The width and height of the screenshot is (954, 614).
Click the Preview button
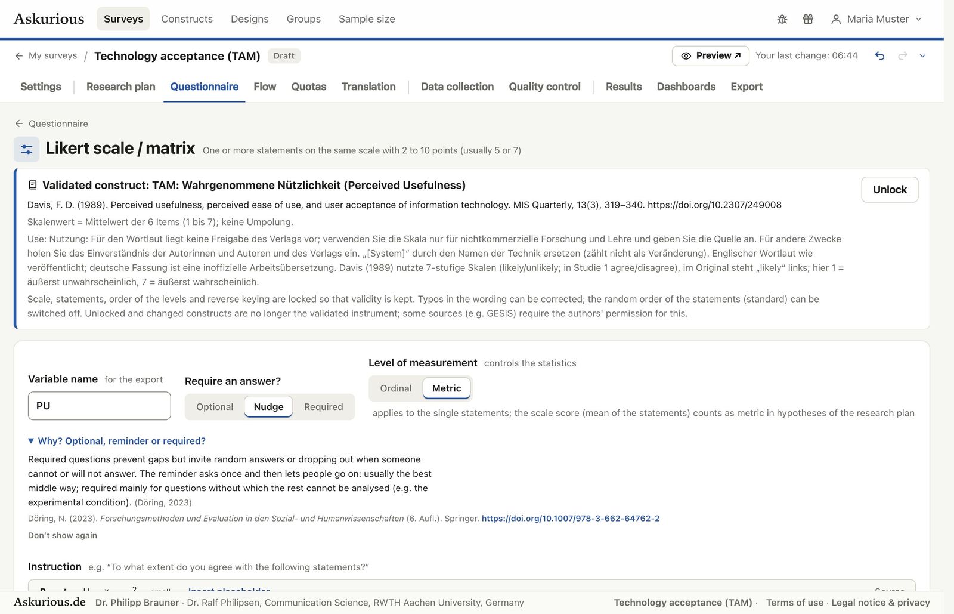click(711, 55)
